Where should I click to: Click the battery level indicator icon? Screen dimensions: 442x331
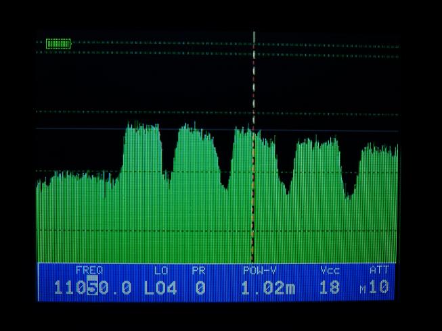click(58, 44)
